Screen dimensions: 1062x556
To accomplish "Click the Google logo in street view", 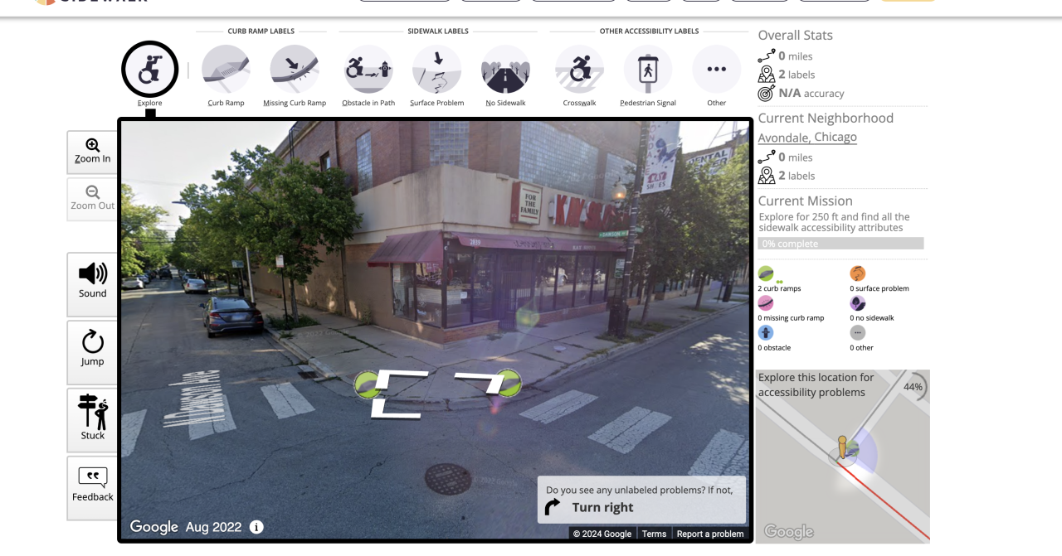I will 154,527.
